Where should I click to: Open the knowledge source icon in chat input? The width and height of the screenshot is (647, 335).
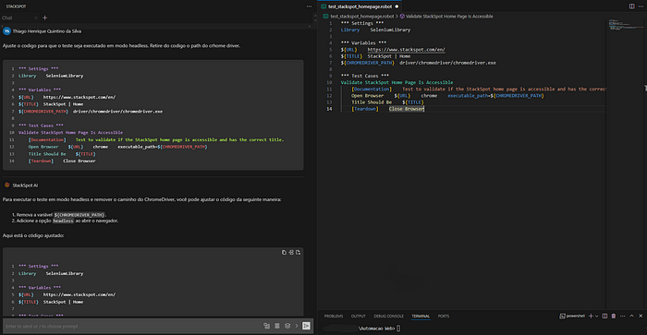tap(287, 326)
